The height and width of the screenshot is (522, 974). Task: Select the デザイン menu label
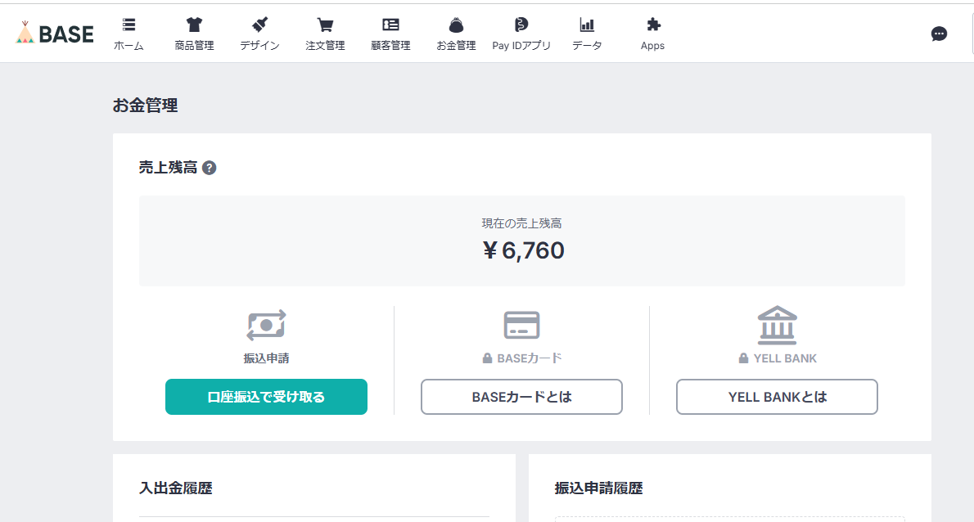(259, 46)
